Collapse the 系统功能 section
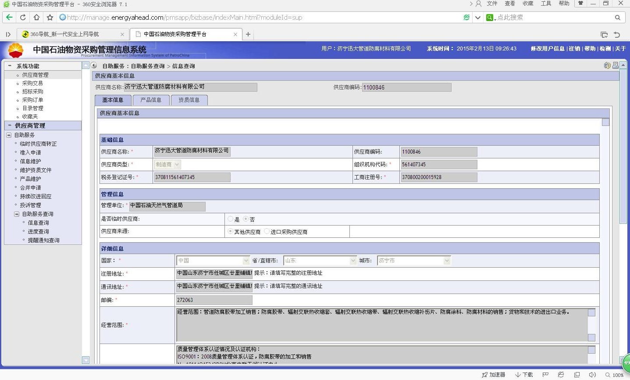The width and height of the screenshot is (630, 380). click(x=10, y=66)
